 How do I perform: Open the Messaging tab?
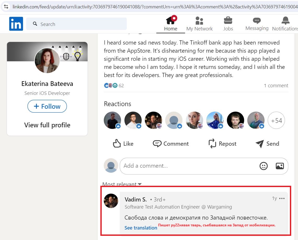(x=257, y=24)
